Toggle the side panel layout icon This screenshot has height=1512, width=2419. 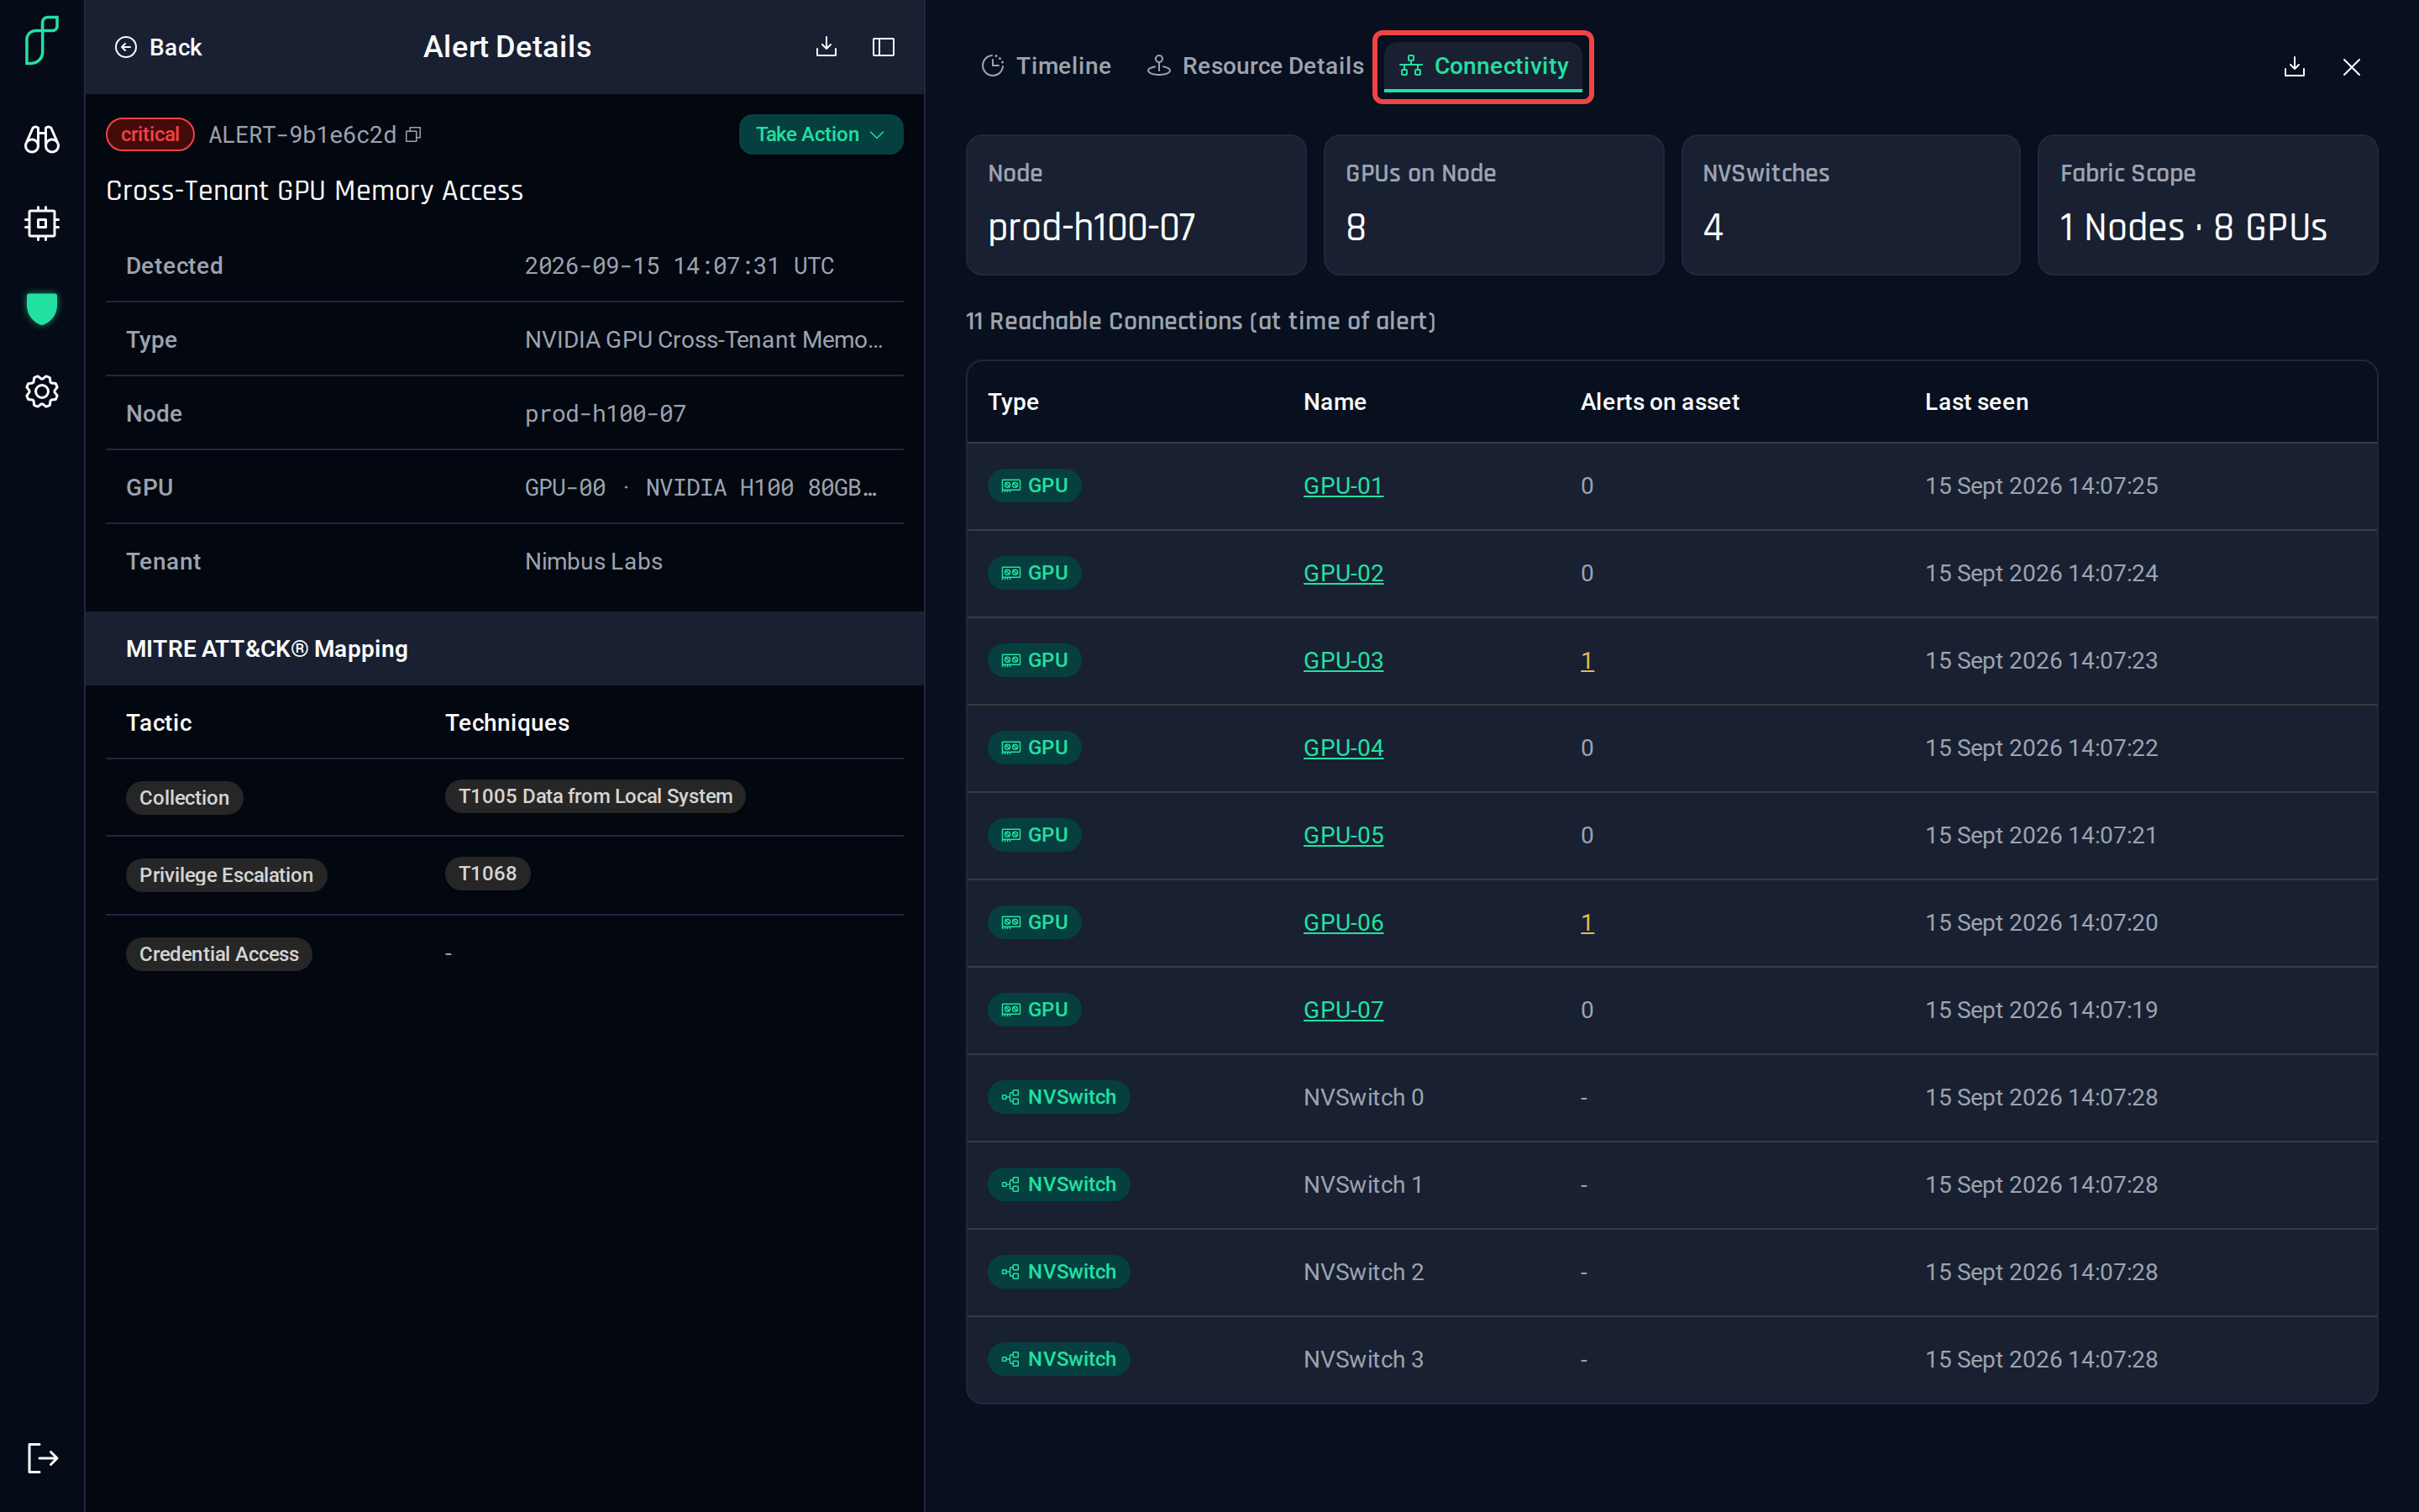tap(884, 47)
